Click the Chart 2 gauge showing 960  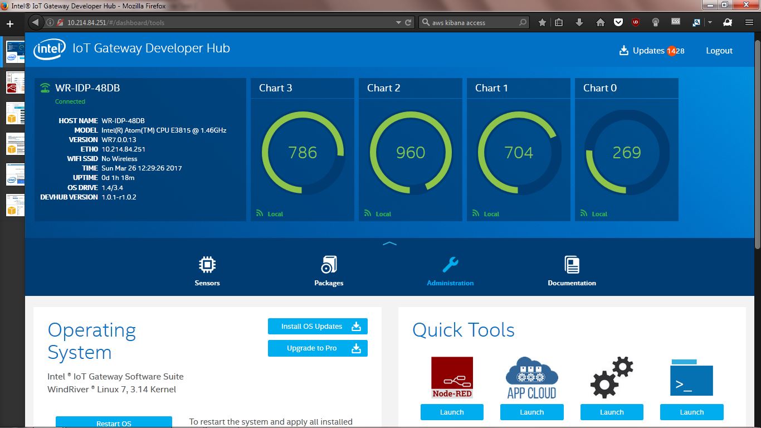[x=411, y=153]
